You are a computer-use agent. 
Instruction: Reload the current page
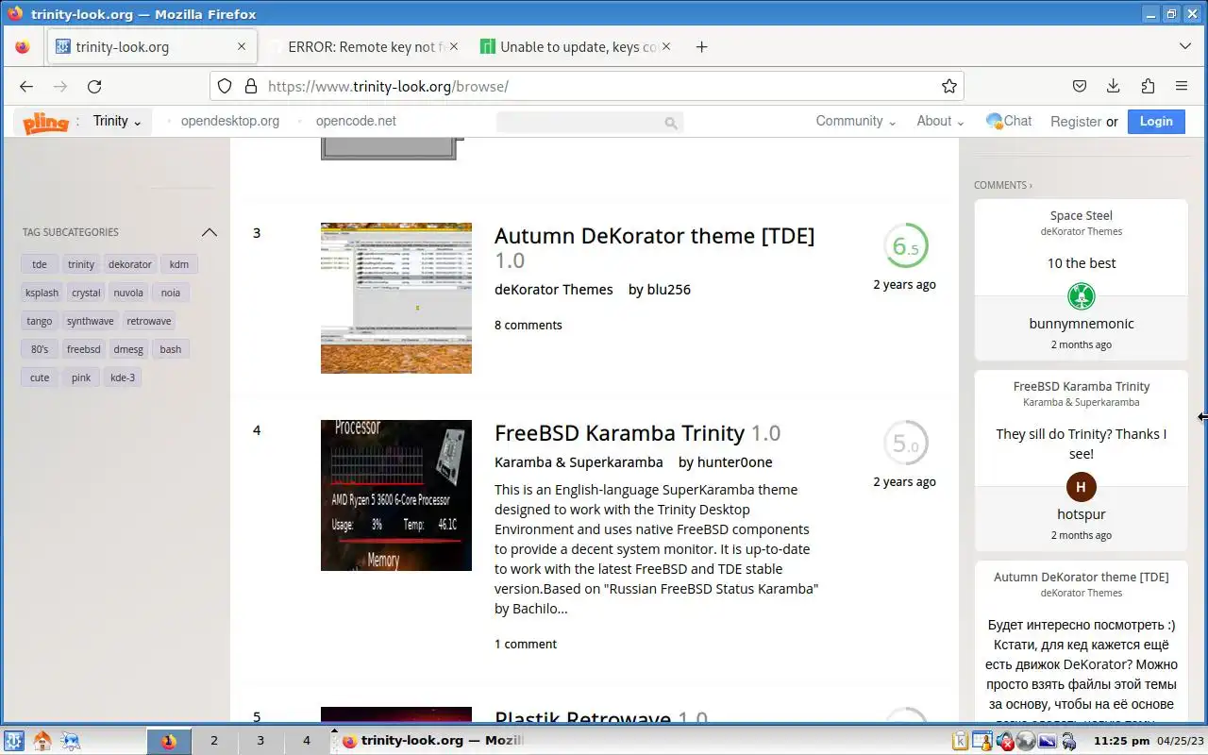point(94,86)
